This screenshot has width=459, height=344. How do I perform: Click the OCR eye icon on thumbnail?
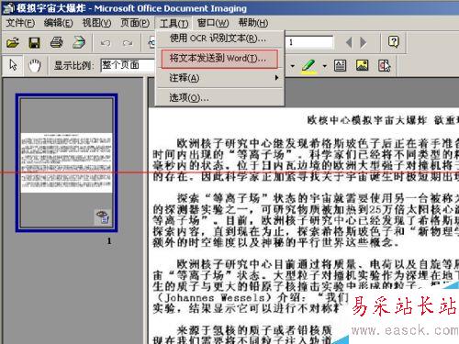click(x=103, y=216)
